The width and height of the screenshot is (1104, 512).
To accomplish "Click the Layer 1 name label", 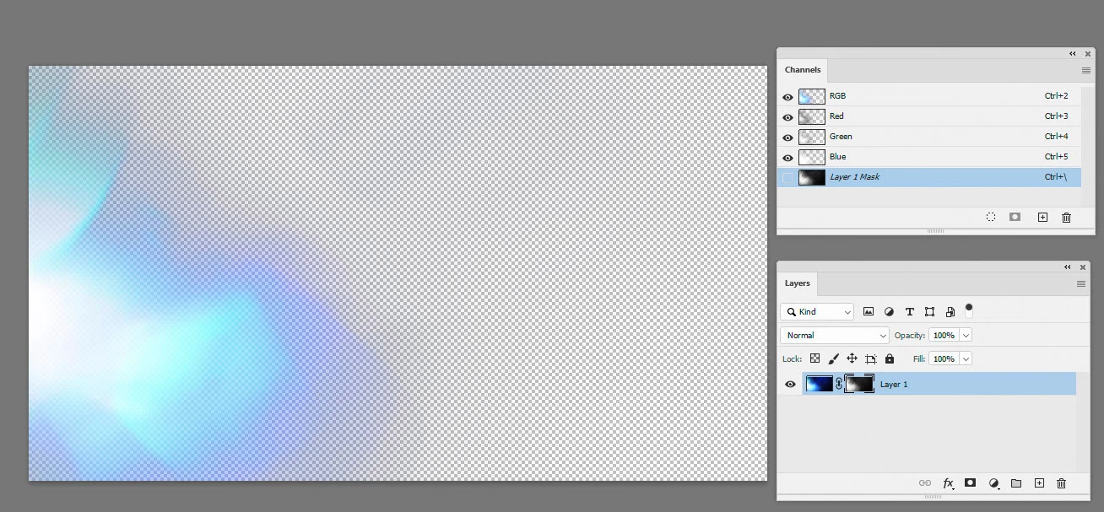I will (x=894, y=385).
